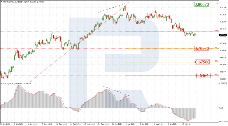228x126 pixels.
Task: Click the 6 May 2021 date label
Action: click(x=159, y=125)
